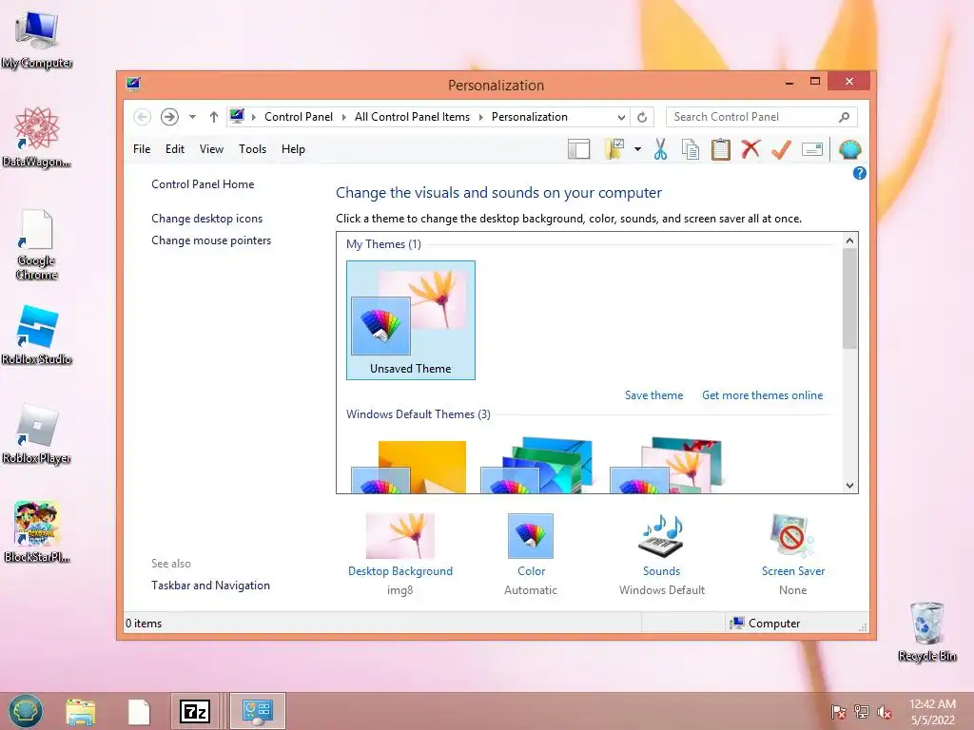The image size is (974, 730).
Task: Click the Control Panel taskbar button
Action: tap(258, 711)
